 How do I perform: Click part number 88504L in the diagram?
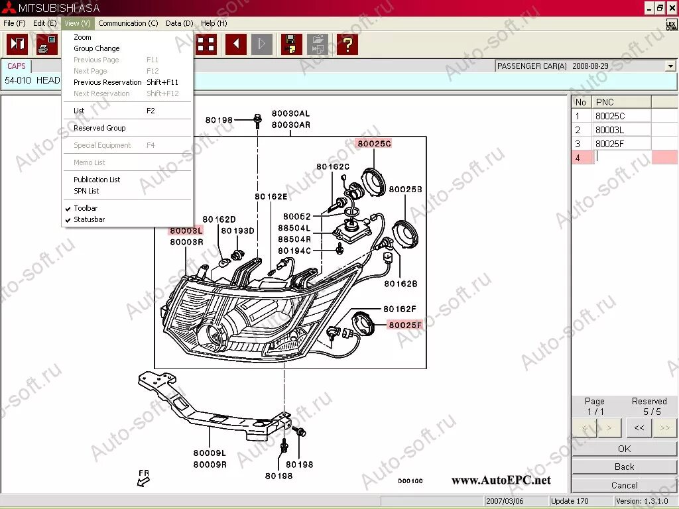click(x=294, y=228)
